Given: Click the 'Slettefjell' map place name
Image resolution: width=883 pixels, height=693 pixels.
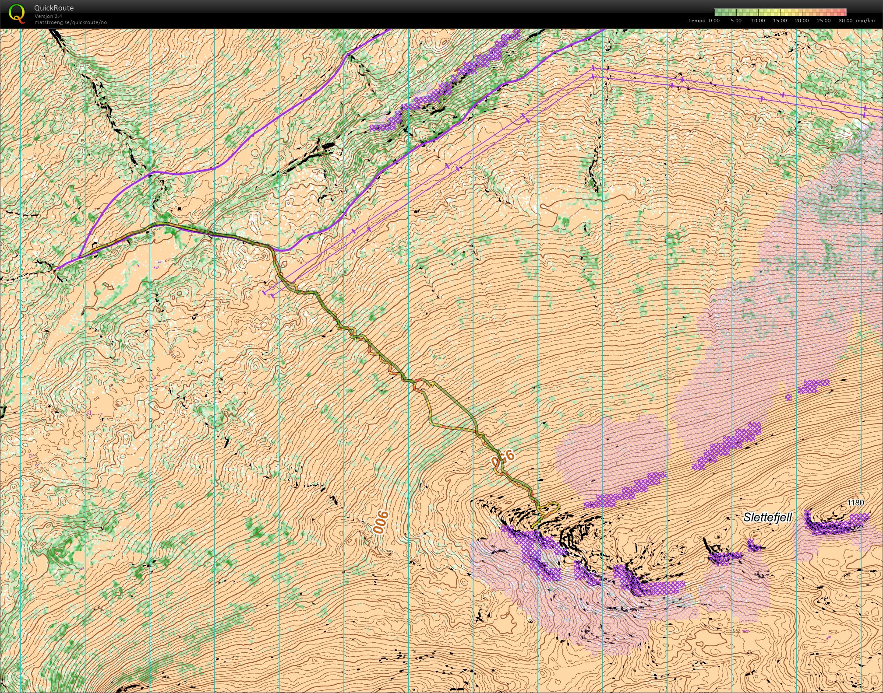Looking at the screenshot, I should (x=768, y=517).
